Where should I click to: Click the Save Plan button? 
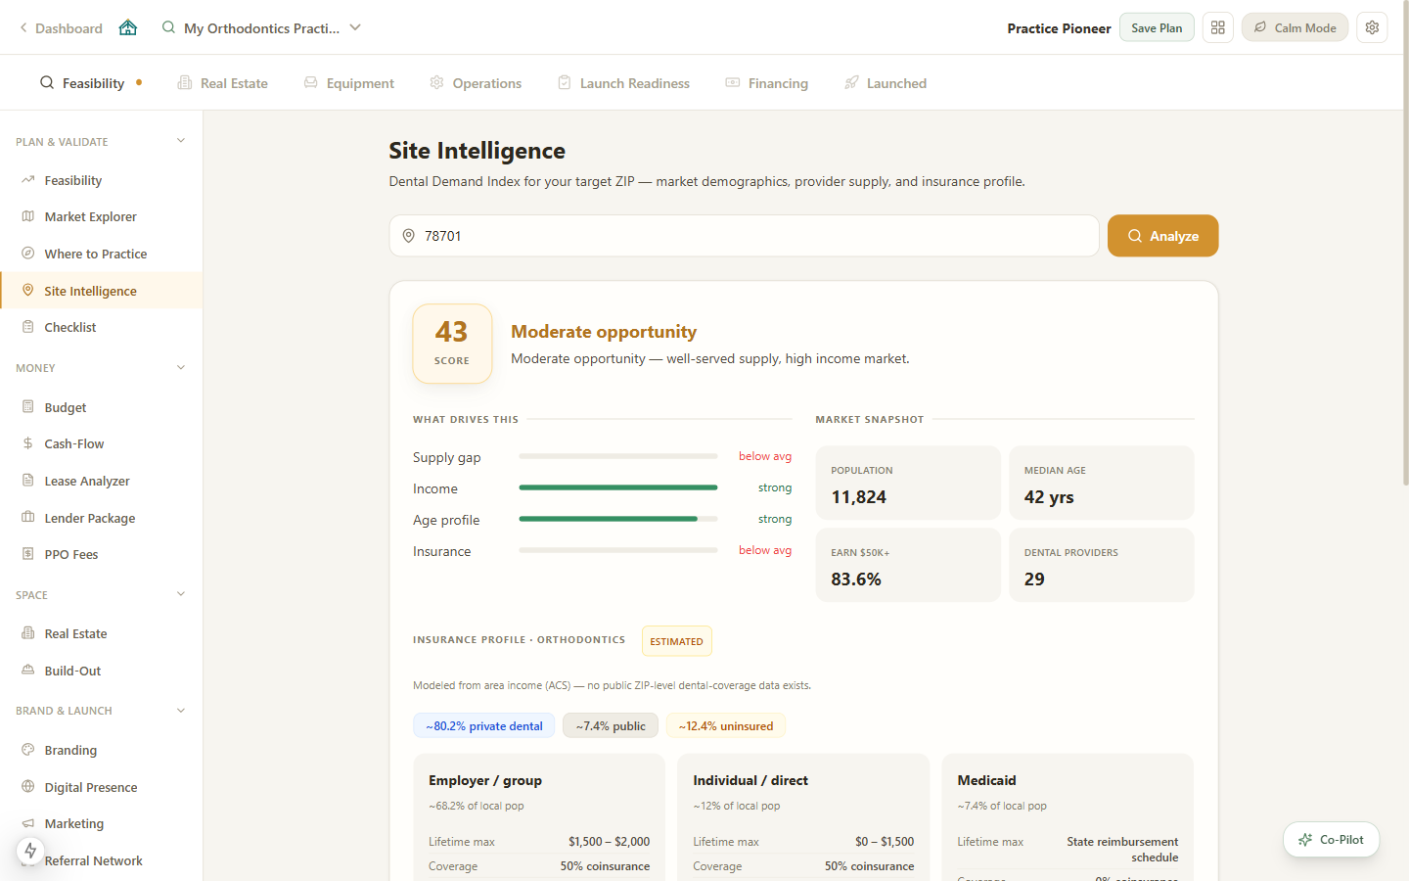1157,27
